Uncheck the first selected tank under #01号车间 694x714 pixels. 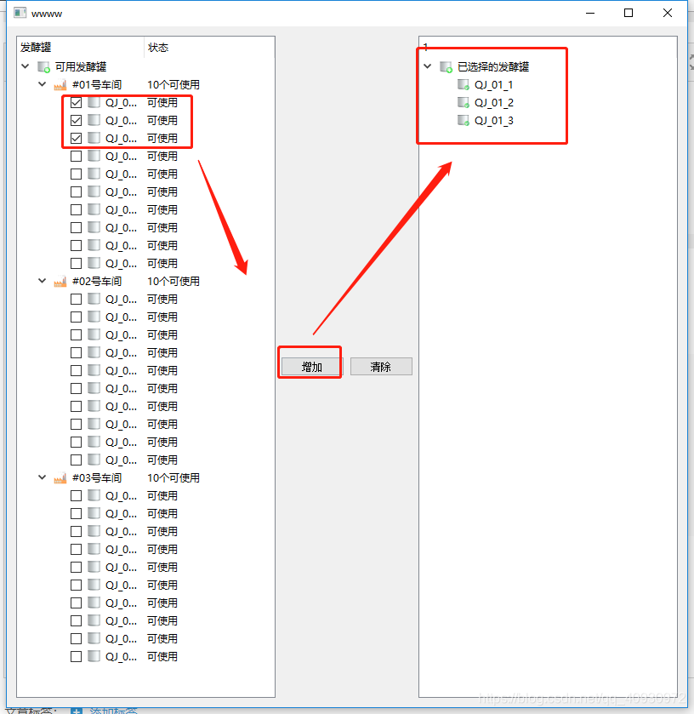coord(77,102)
